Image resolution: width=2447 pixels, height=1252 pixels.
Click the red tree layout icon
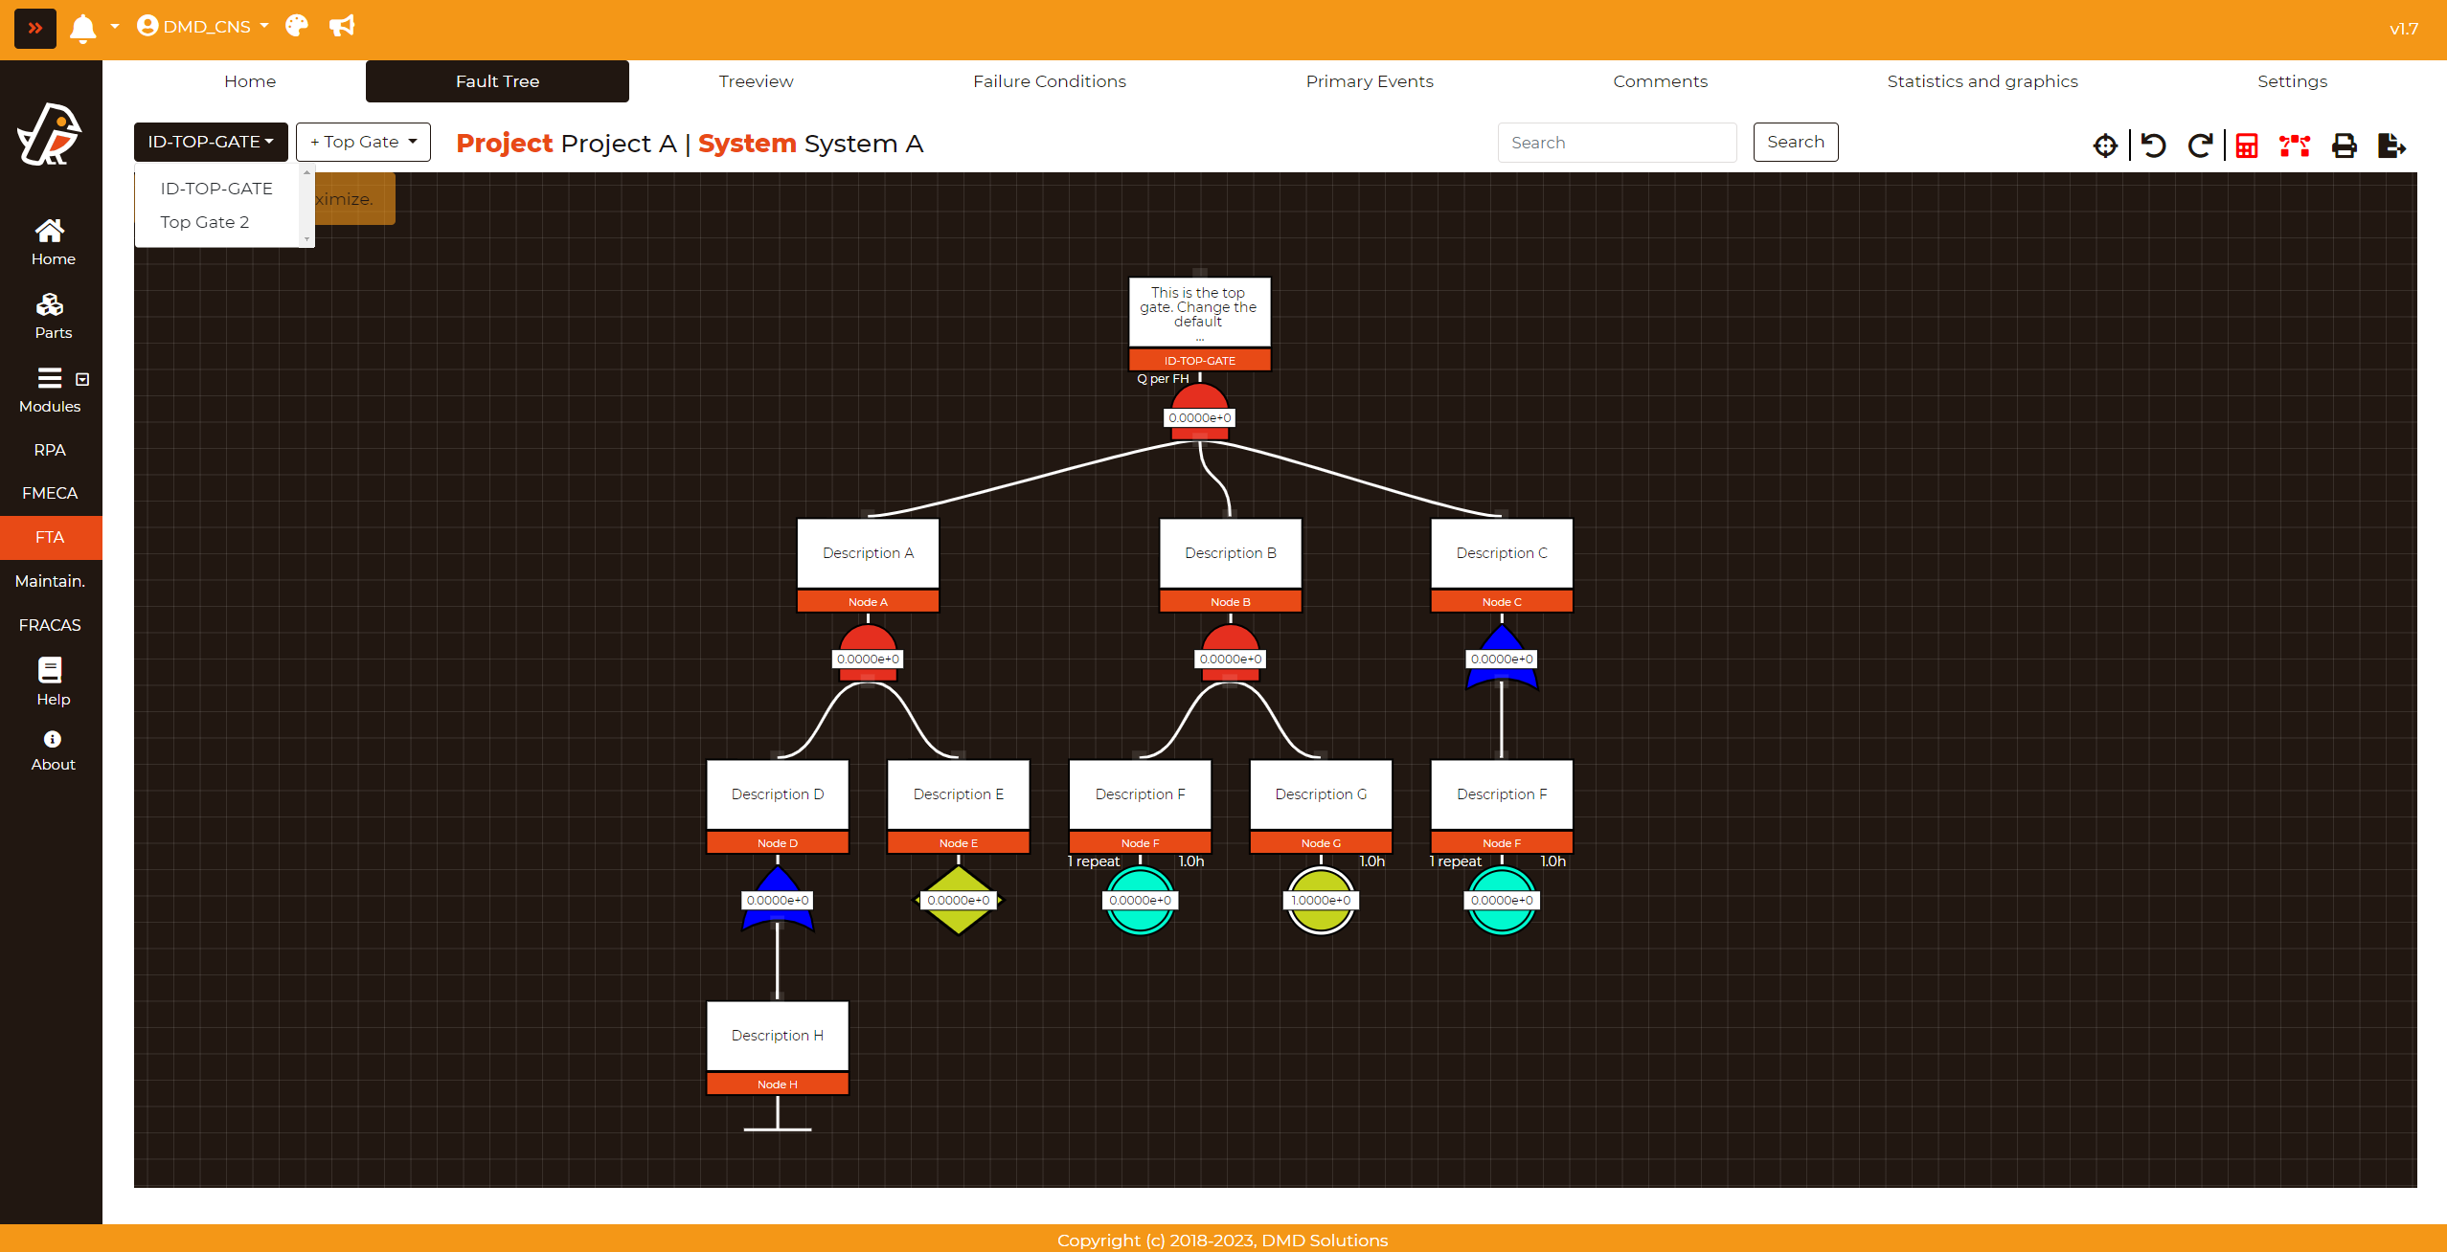[x=2294, y=145]
